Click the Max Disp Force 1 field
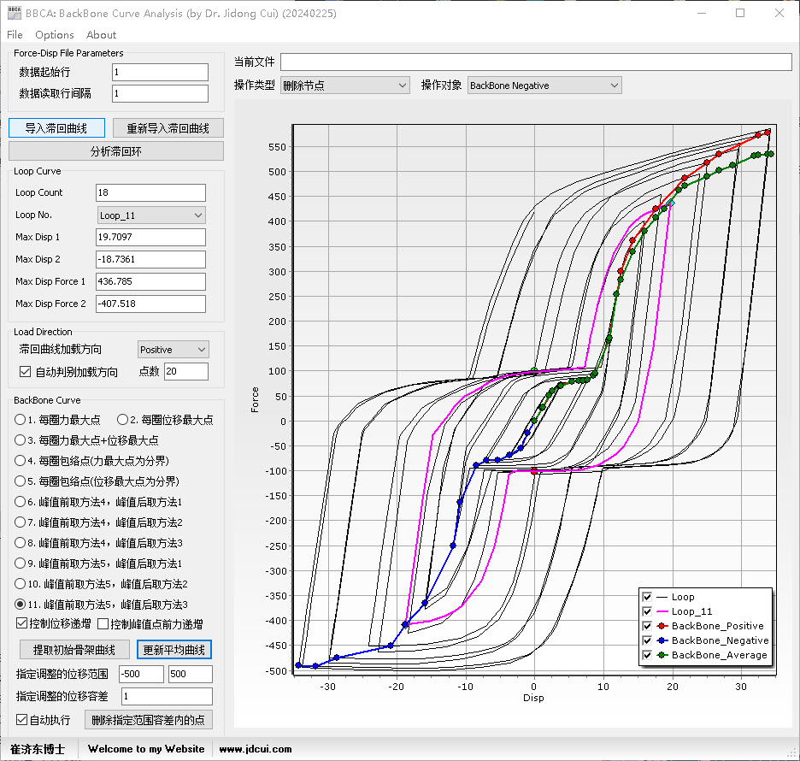This screenshot has height=761, width=800. pyautogui.click(x=150, y=281)
